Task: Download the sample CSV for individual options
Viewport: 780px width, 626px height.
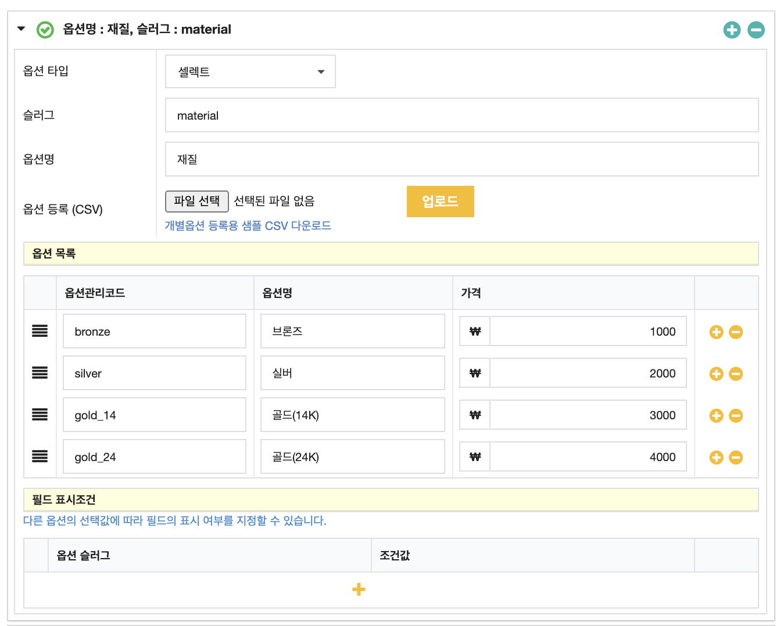Action: click(248, 226)
